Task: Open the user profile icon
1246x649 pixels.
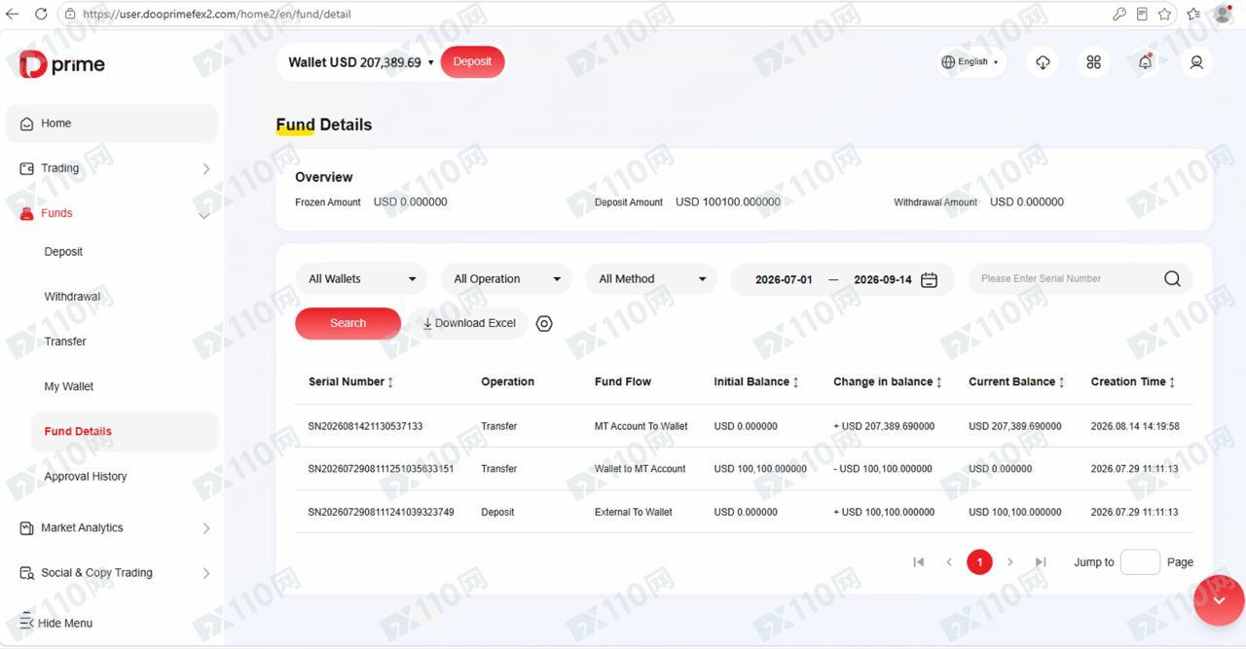Action: [1196, 62]
